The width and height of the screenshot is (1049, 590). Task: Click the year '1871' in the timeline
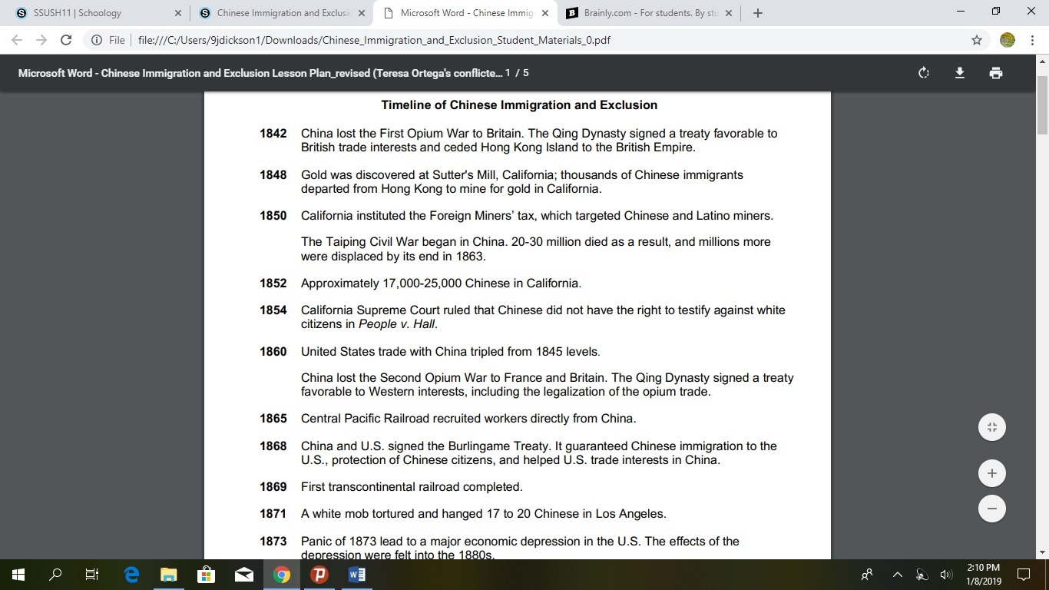tap(273, 514)
